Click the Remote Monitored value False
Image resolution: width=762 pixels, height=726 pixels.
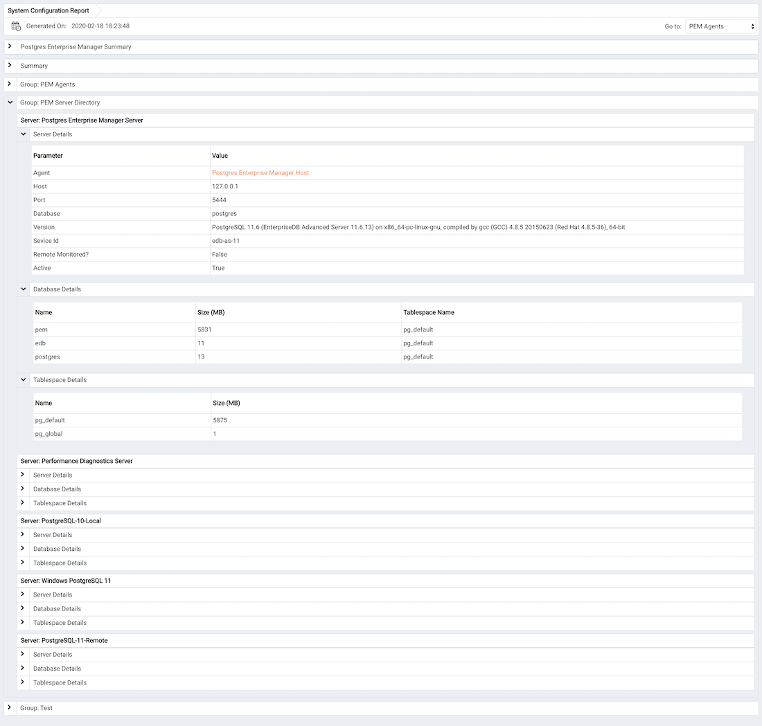[x=219, y=255]
